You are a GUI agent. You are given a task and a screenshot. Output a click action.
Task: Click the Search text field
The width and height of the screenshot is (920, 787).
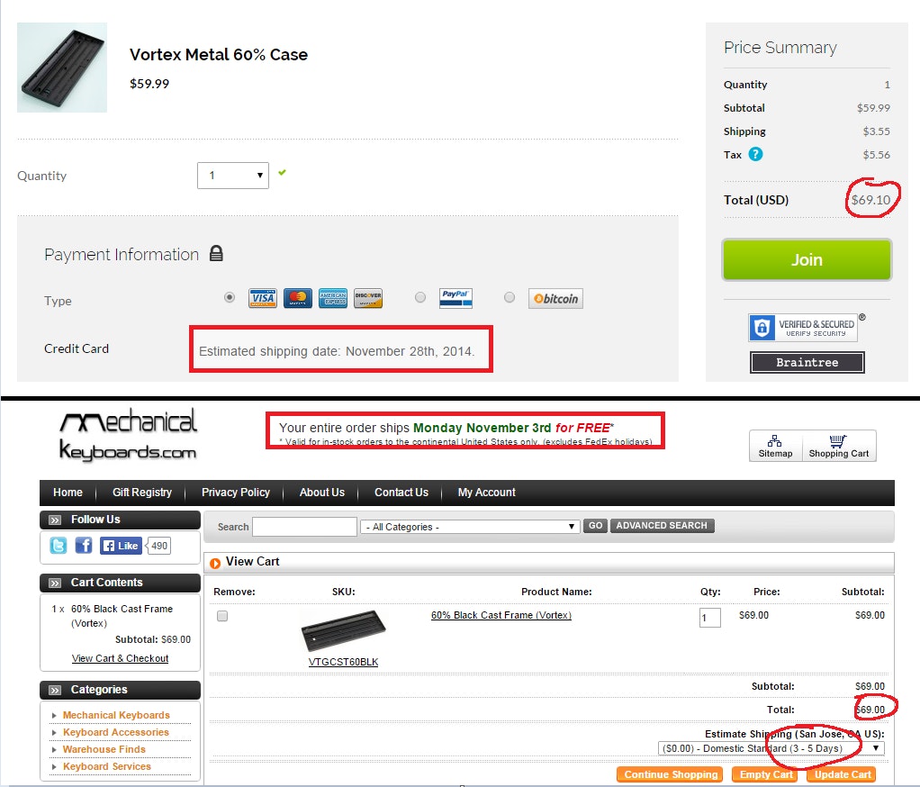click(x=304, y=527)
